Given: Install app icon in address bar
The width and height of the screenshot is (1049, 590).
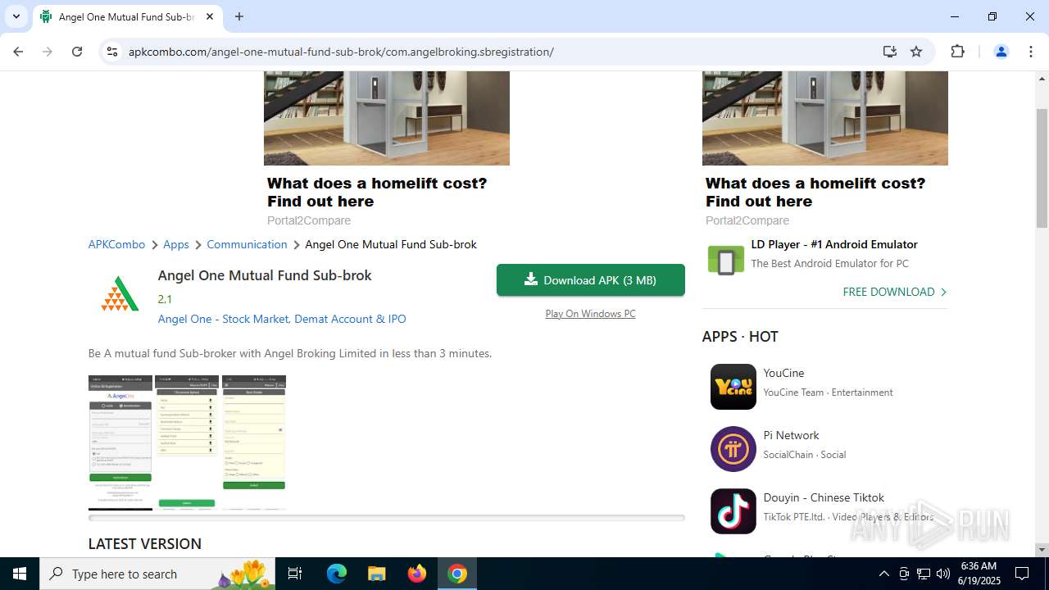Looking at the screenshot, I should coord(890,52).
